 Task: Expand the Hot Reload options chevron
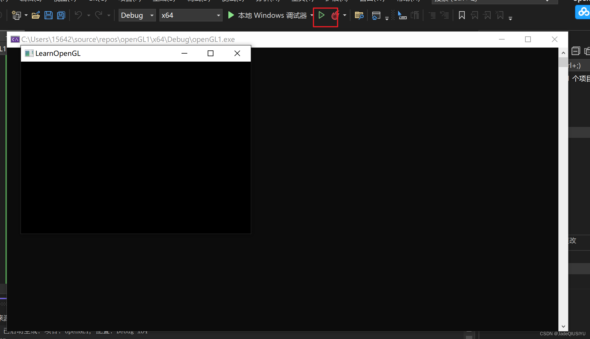344,15
